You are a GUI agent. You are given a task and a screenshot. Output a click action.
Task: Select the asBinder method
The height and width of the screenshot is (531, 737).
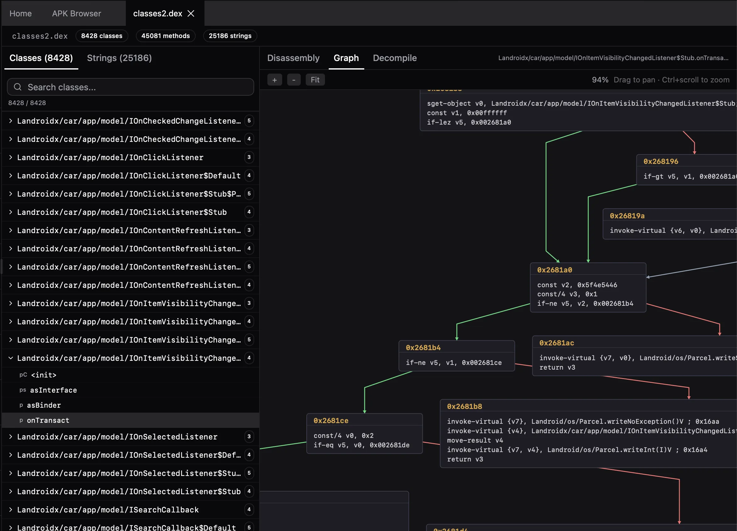pyautogui.click(x=44, y=405)
